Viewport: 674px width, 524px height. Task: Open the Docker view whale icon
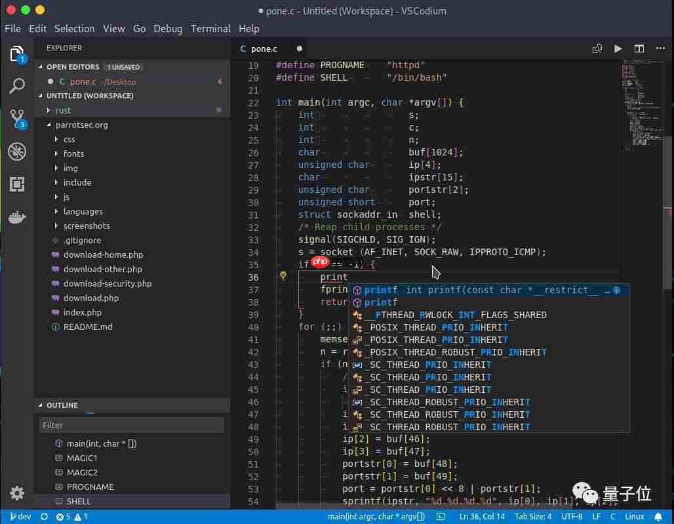(x=17, y=217)
